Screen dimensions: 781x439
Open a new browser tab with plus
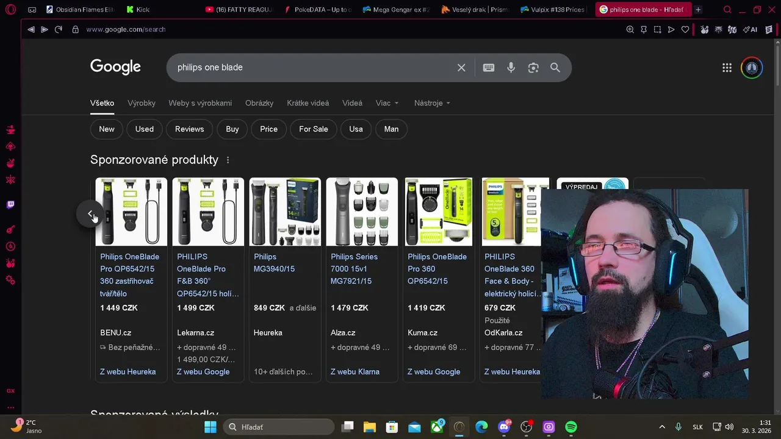point(698,10)
